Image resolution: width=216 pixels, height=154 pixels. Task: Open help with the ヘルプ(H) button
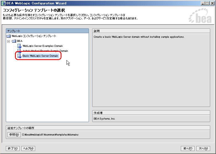[28, 148]
